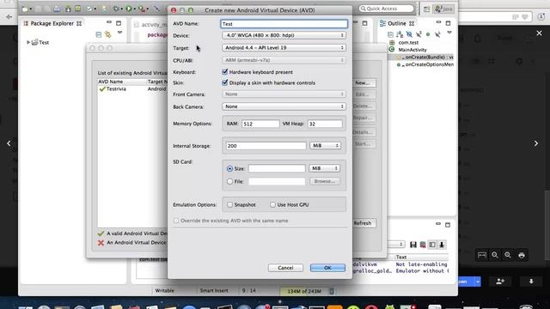The image size is (550, 309).
Task: Expand the Test project in Package Explorer
Action: click(x=28, y=42)
